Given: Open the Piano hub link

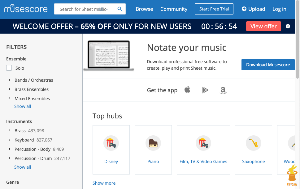Looking at the screenshot, I should 153,162.
